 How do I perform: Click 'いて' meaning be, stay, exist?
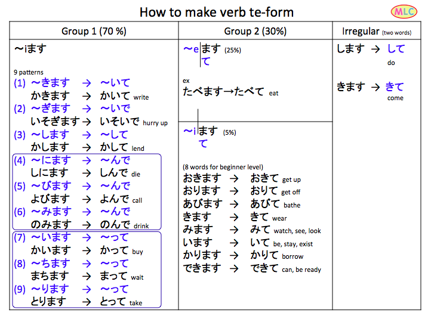pyautogui.click(x=260, y=242)
